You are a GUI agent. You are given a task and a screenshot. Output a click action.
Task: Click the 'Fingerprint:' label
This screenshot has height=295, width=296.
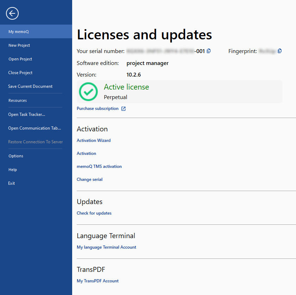(243, 51)
